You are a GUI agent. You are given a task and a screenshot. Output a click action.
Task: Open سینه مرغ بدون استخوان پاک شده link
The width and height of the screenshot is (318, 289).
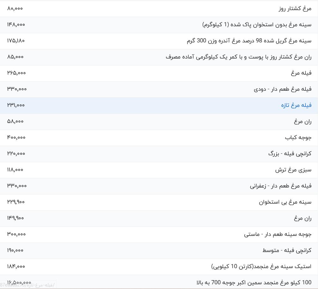(x=257, y=25)
